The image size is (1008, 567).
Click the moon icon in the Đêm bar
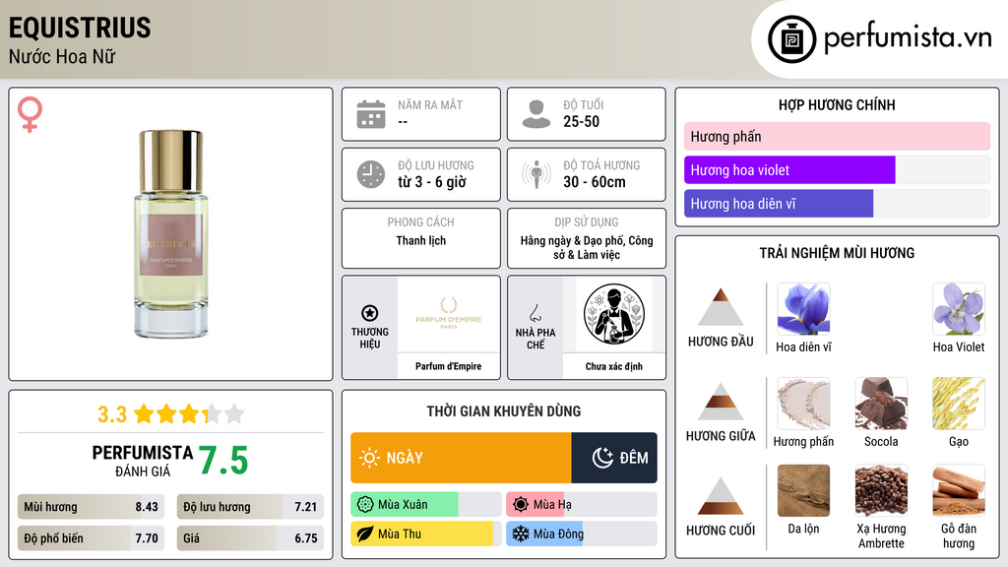602,458
